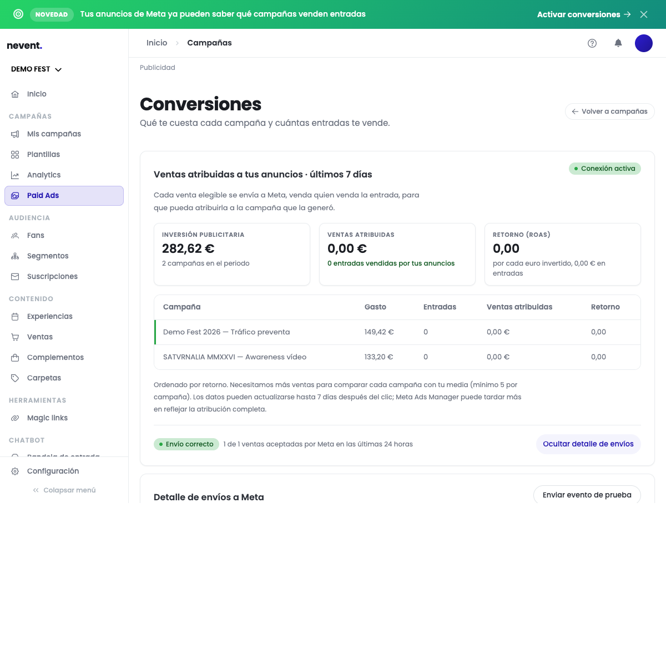Go to Inicio in the sidebar menu
The width and height of the screenshot is (666, 655).
[64, 94]
